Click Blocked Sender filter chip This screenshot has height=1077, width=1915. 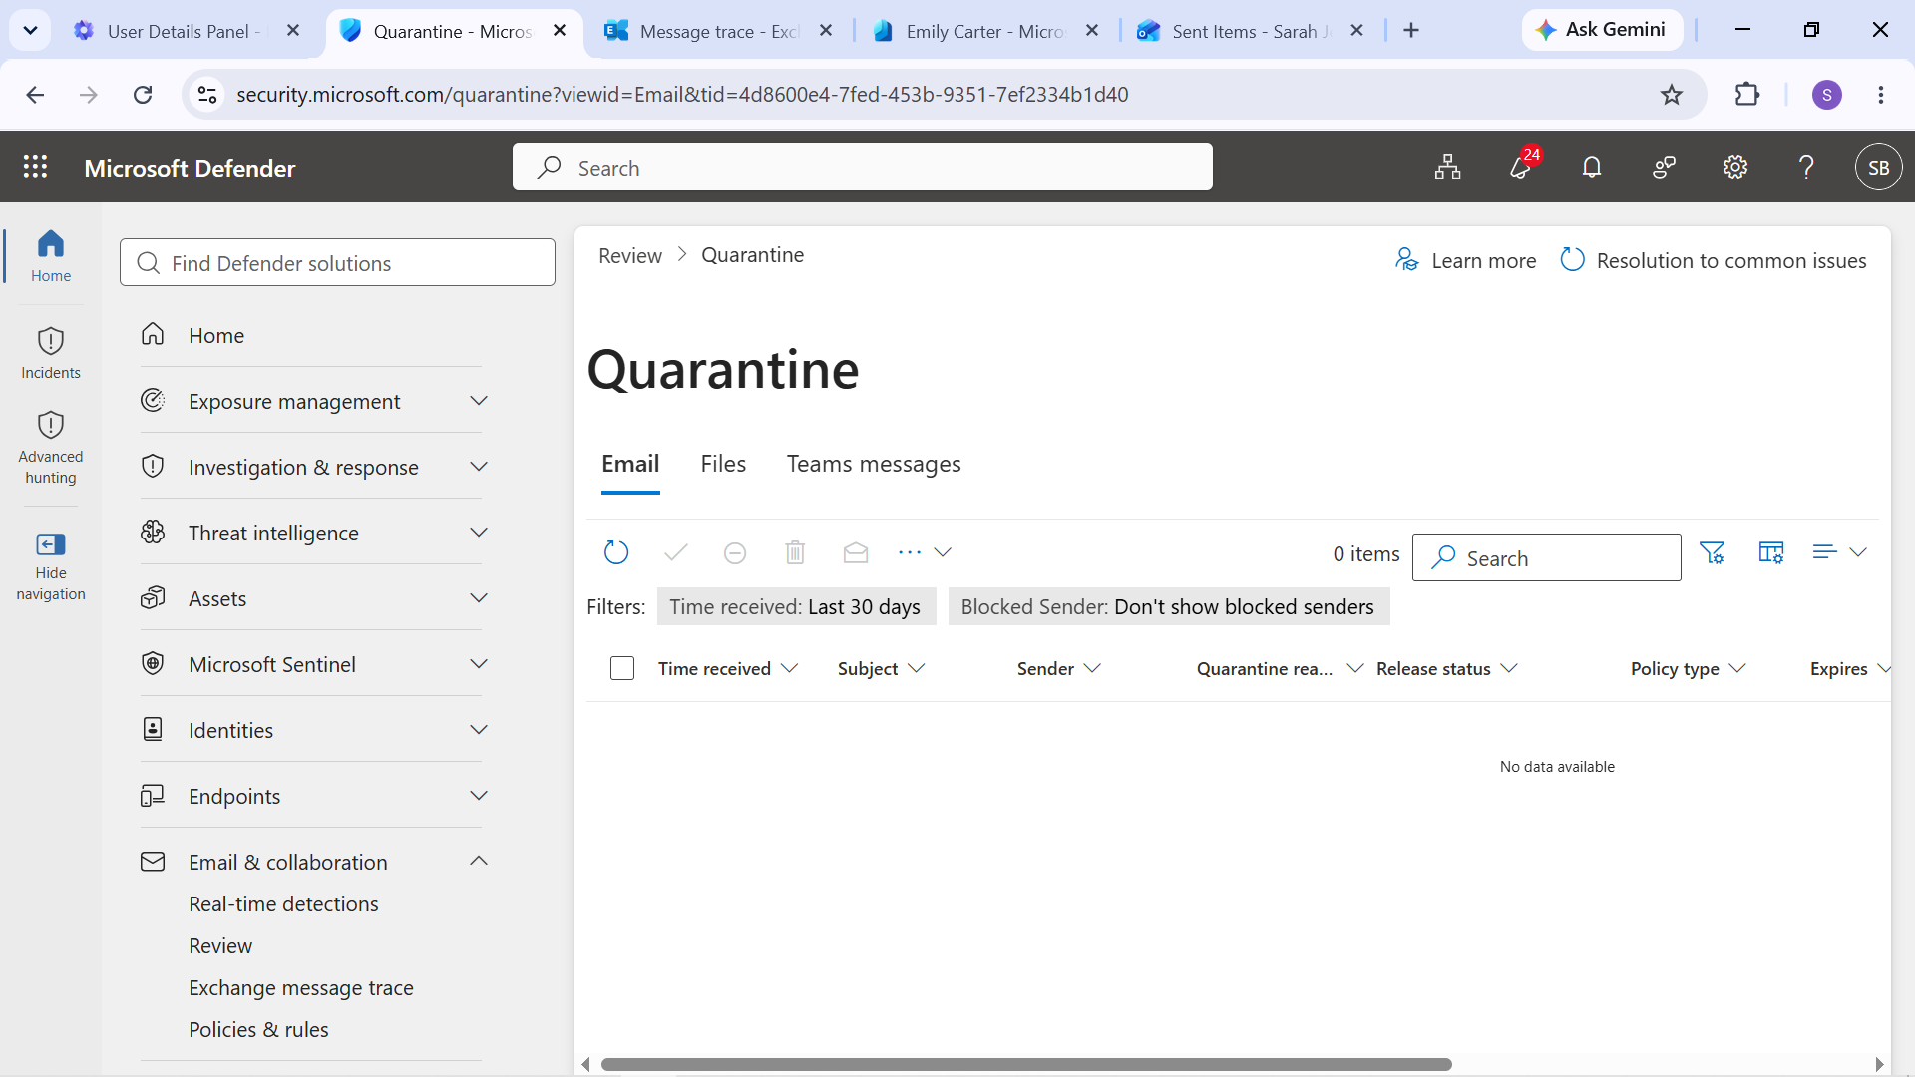[x=1168, y=606]
